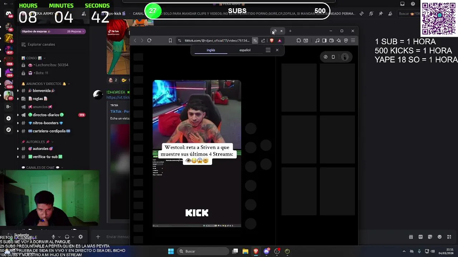Open the browser hamburger menu

coord(353,40)
